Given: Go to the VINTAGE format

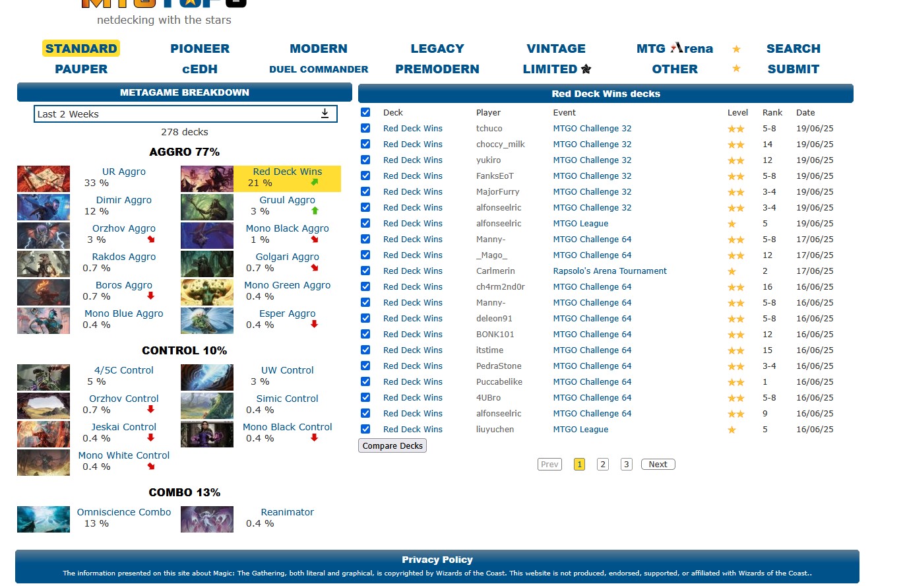Looking at the screenshot, I should coord(556,48).
